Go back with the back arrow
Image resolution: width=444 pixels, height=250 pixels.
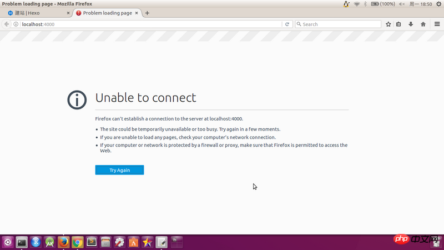(7, 24)
